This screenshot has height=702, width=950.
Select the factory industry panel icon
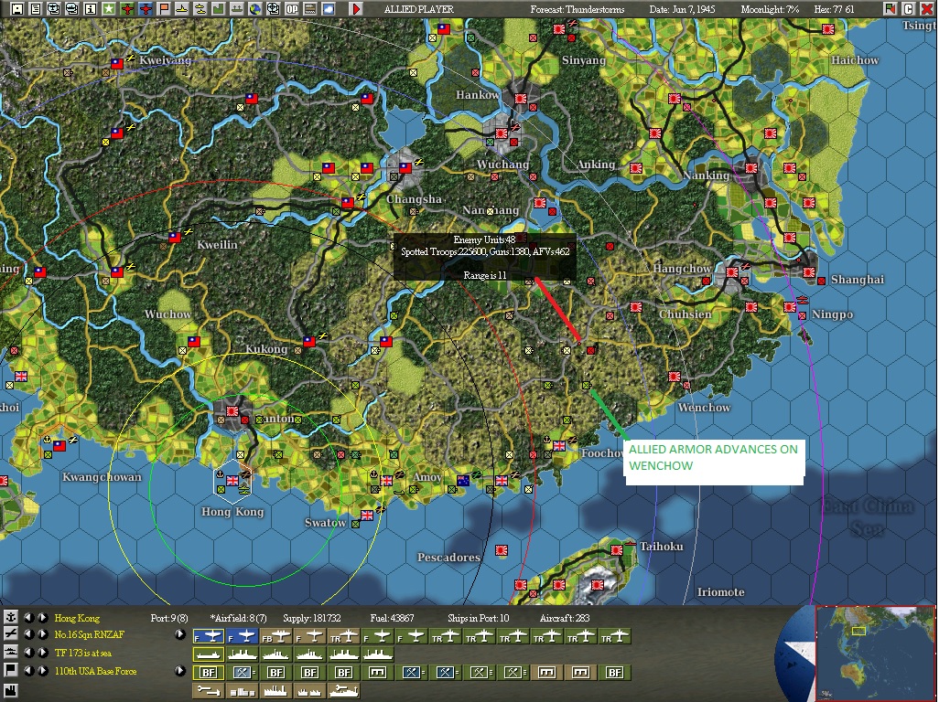coord(10,690)
